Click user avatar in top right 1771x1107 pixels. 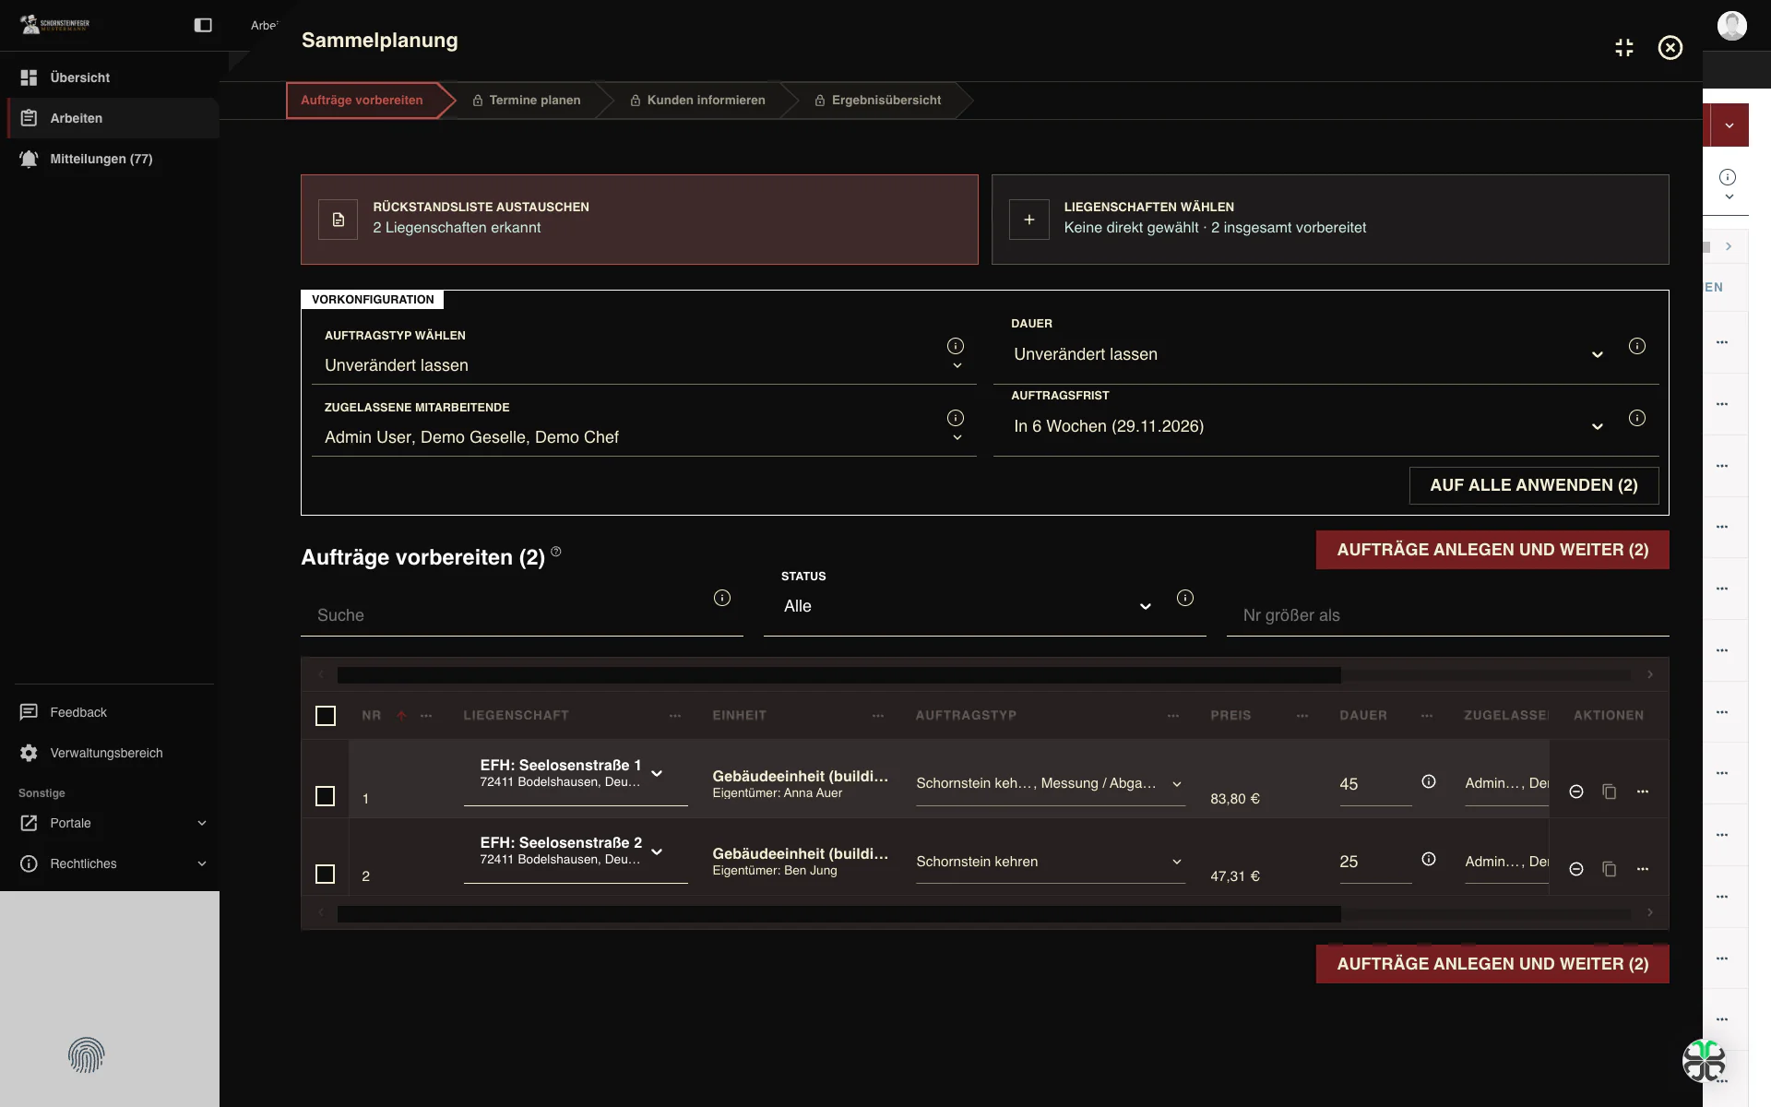(1731, 25)
